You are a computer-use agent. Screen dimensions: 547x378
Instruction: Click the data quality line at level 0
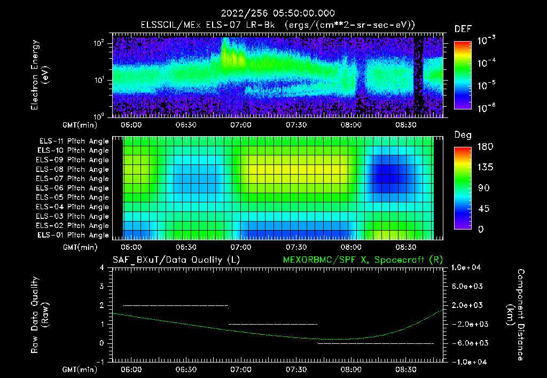[x=376, y=343]
